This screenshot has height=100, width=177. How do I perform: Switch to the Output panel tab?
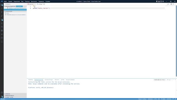coord(39,80)
